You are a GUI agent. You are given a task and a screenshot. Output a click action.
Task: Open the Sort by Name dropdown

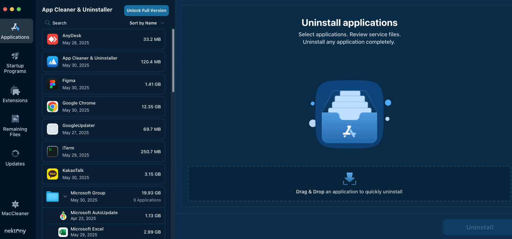click(147, 23)
